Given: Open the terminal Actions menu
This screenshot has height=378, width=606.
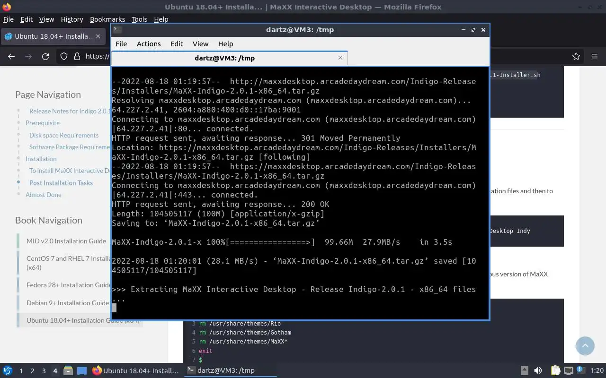Looking at the screenshot, I should pos(149,43).
